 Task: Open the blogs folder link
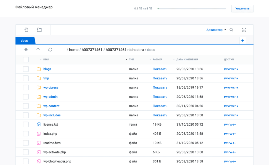[x=47, y=69]
